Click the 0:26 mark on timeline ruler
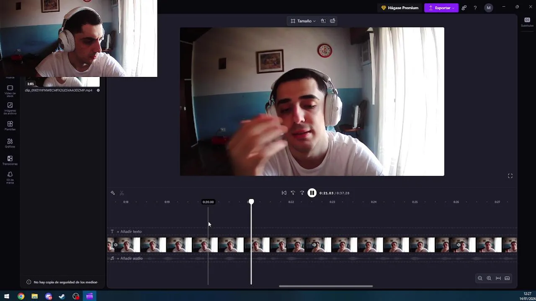This screenshot has height=301, width=536. tap(456, 202)
